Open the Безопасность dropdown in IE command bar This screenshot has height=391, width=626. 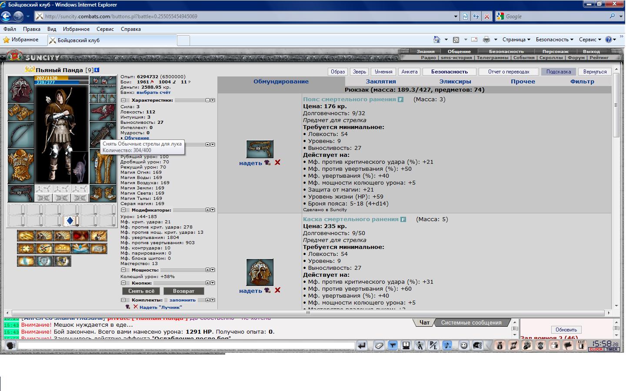pos(554,40)
